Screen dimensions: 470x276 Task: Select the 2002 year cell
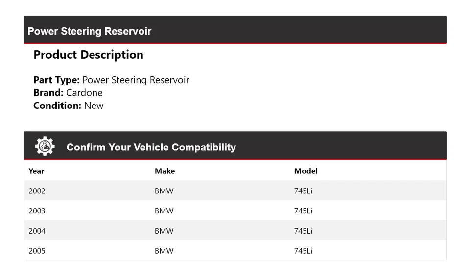[x=37, y=191]
